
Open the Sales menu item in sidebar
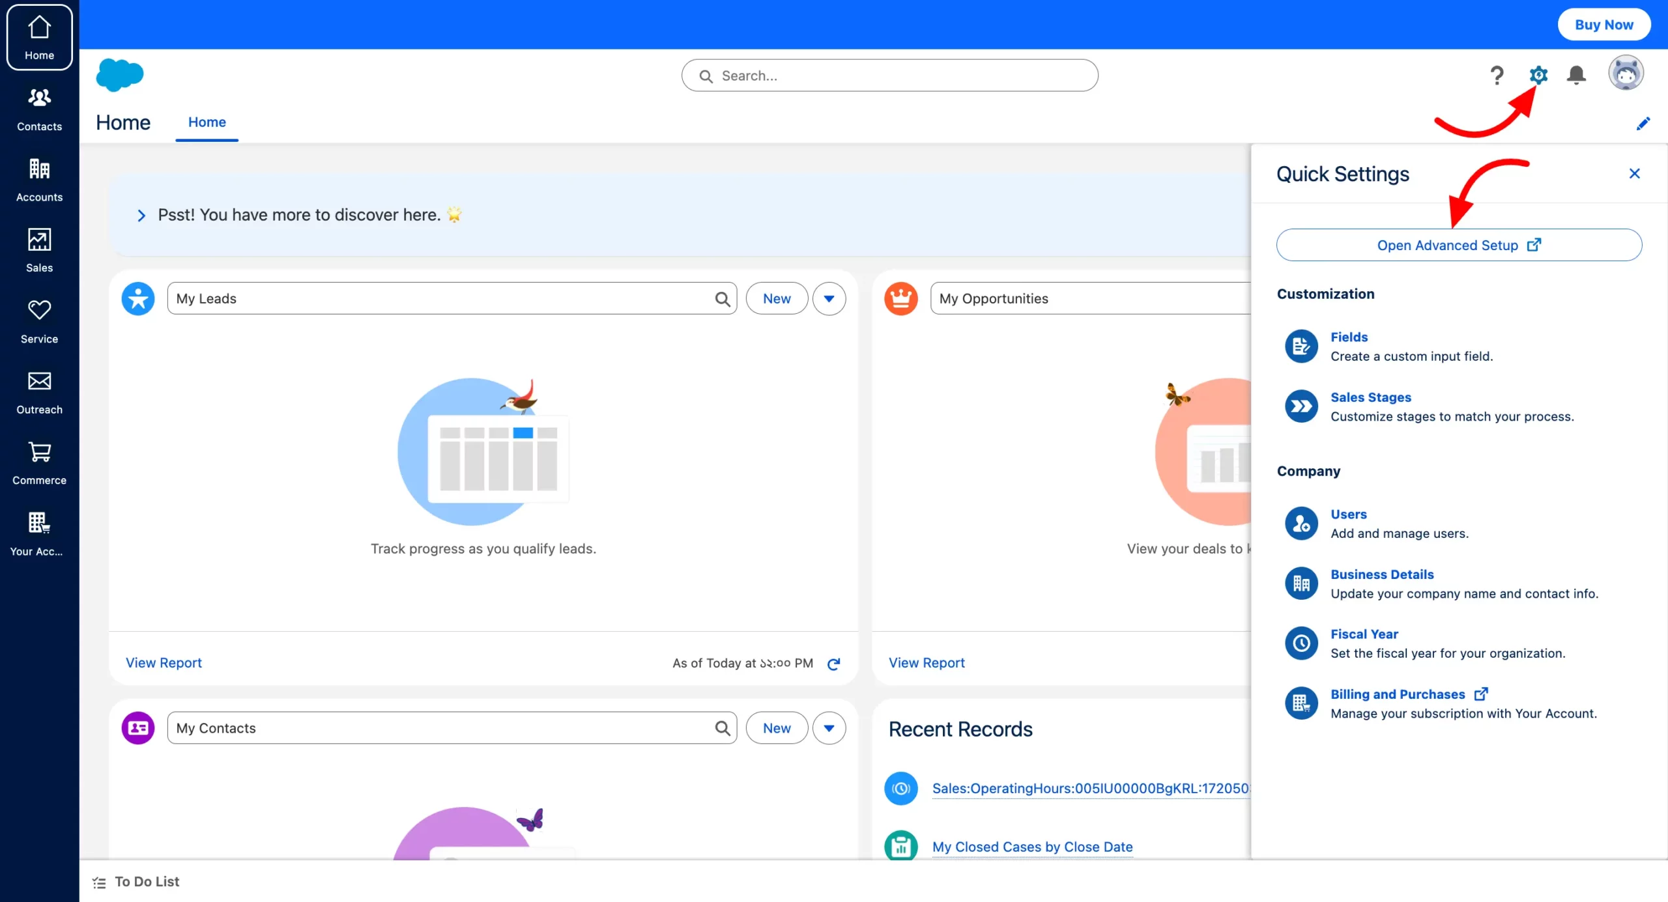point(39,250)
